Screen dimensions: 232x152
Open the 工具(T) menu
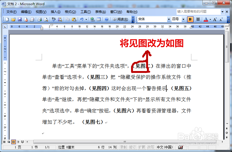(x=86, y=12)
